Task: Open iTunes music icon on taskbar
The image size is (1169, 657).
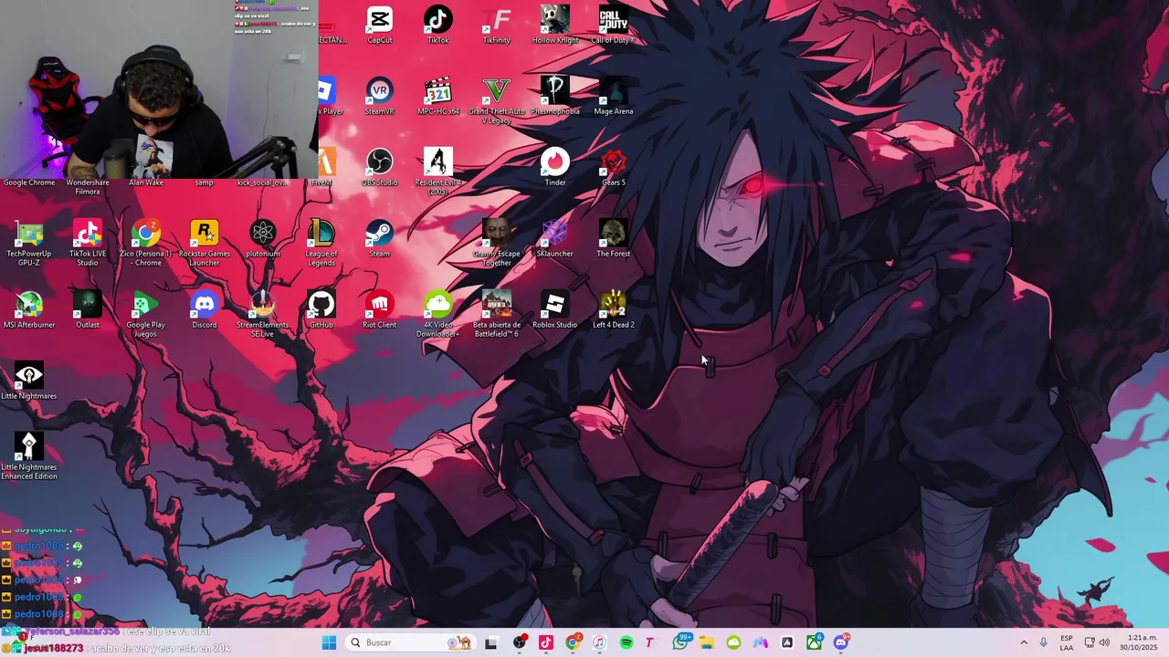Action: pos(599,642)
